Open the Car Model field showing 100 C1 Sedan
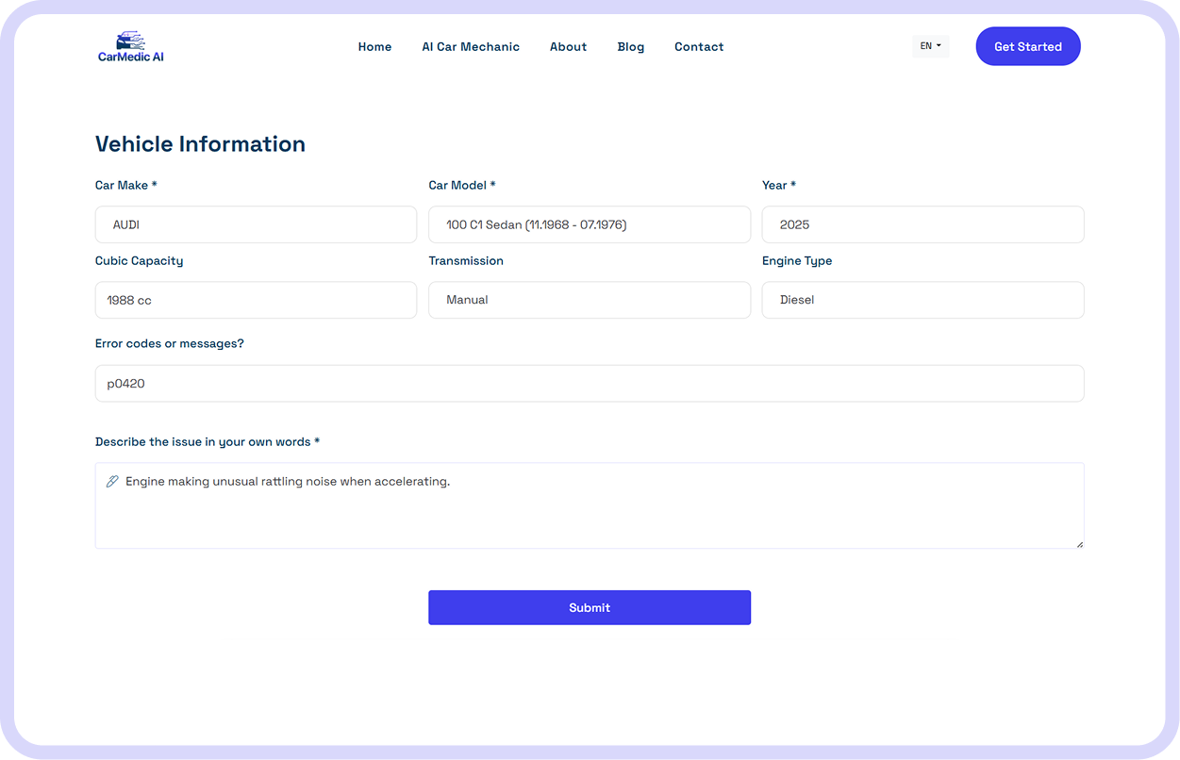This screenshot has width=1180, height=760. pos(590,224)
